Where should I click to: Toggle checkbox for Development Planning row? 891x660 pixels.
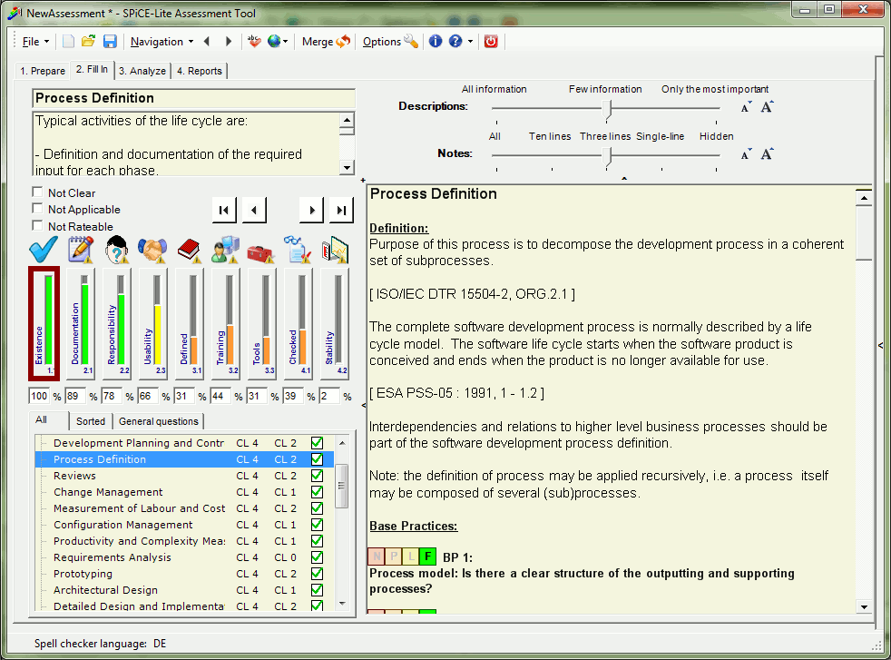tap(317, 443)
